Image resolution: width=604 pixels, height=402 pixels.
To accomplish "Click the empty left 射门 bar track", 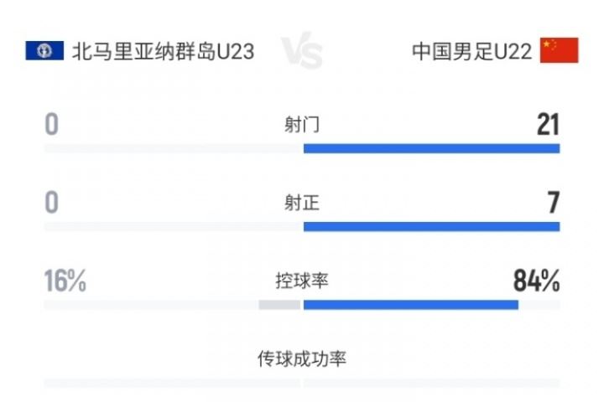I will pyautogui.click(x=172, y=148).
